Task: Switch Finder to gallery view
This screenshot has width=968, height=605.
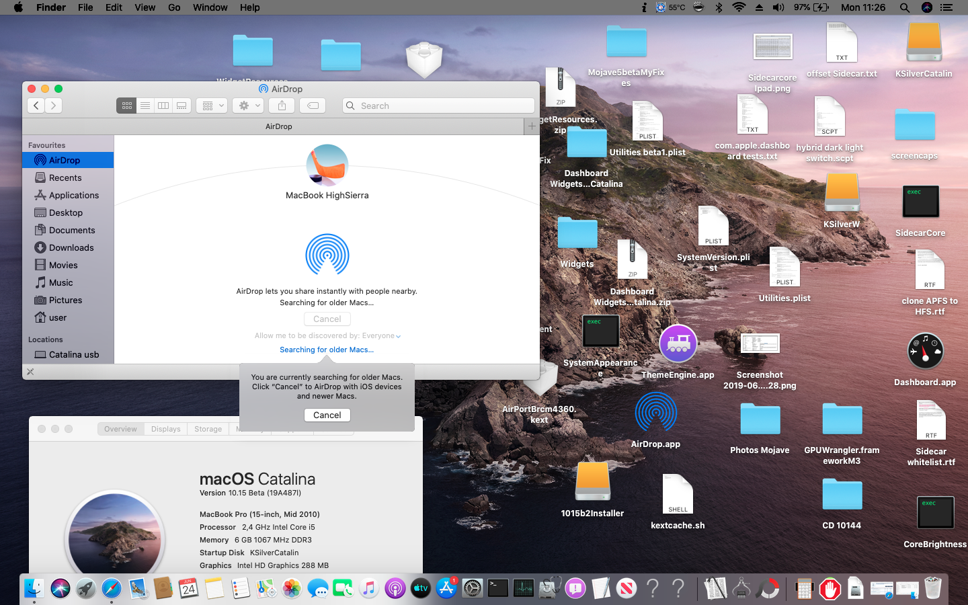Action: pos(181,106)
